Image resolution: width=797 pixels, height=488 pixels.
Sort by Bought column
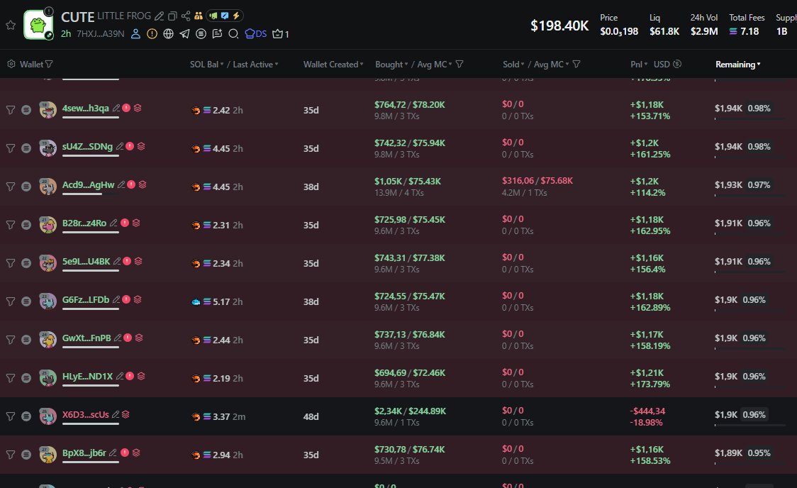391,64
